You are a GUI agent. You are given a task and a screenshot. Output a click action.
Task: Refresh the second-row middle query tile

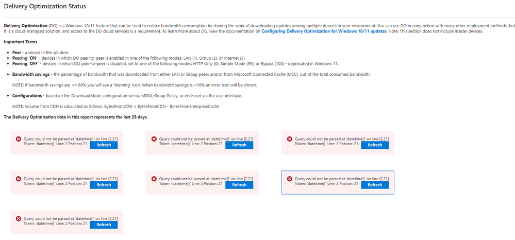[x=239, y=185]
